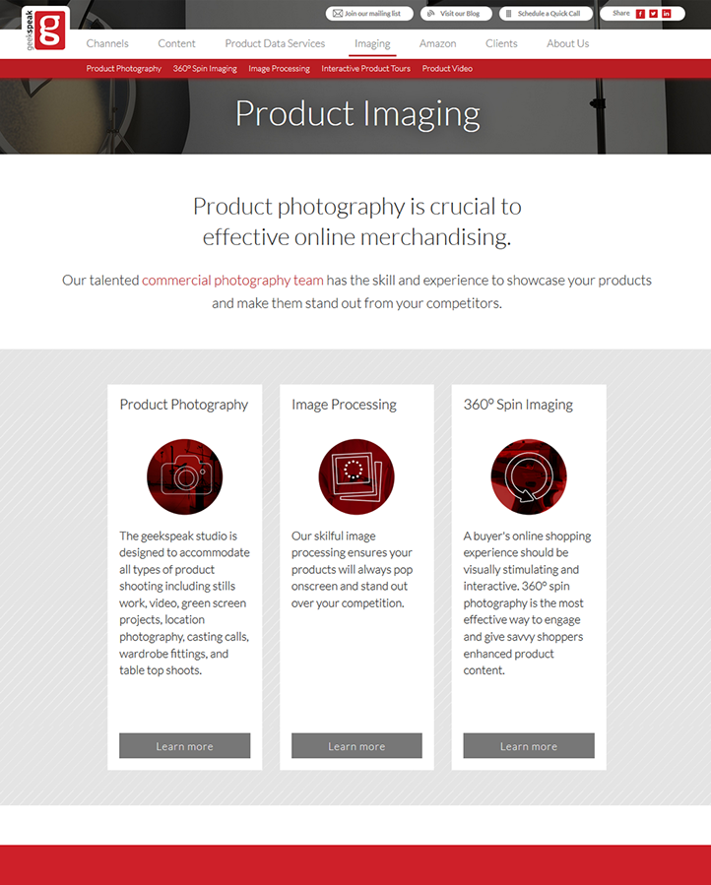711x885 pixels.
Task: Click the camera Product Photography circle icon
Action: tap(185, 476)
